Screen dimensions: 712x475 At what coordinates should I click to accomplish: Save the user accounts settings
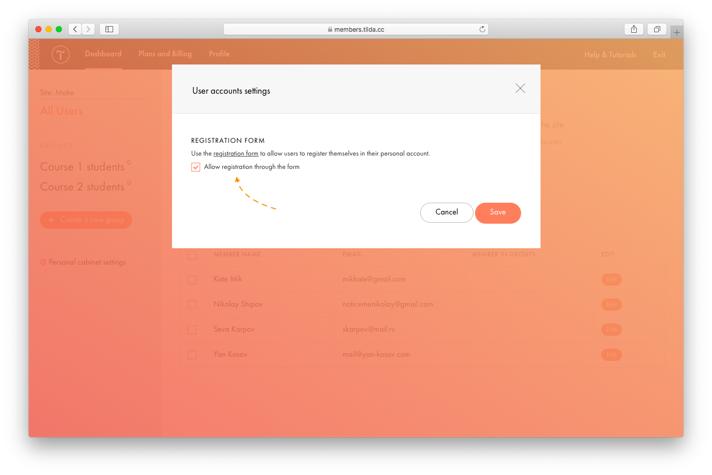(x=498, y=213)
